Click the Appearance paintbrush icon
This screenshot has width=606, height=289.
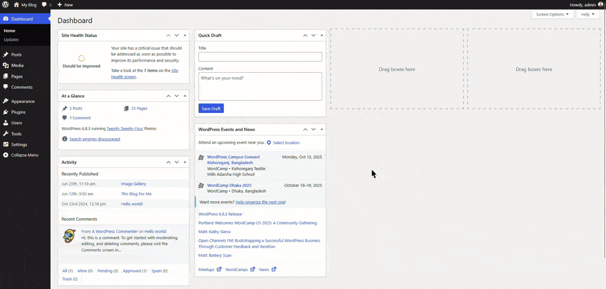pos(6,101)
